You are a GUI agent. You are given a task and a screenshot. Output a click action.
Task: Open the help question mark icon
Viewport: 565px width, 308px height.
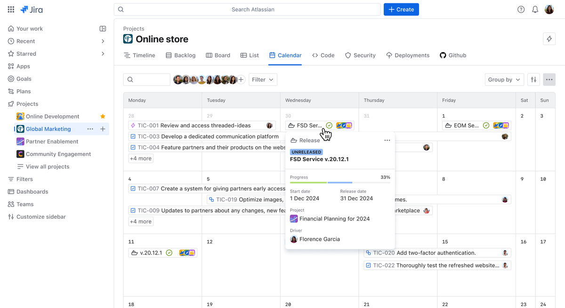click(x=521, y=9)
